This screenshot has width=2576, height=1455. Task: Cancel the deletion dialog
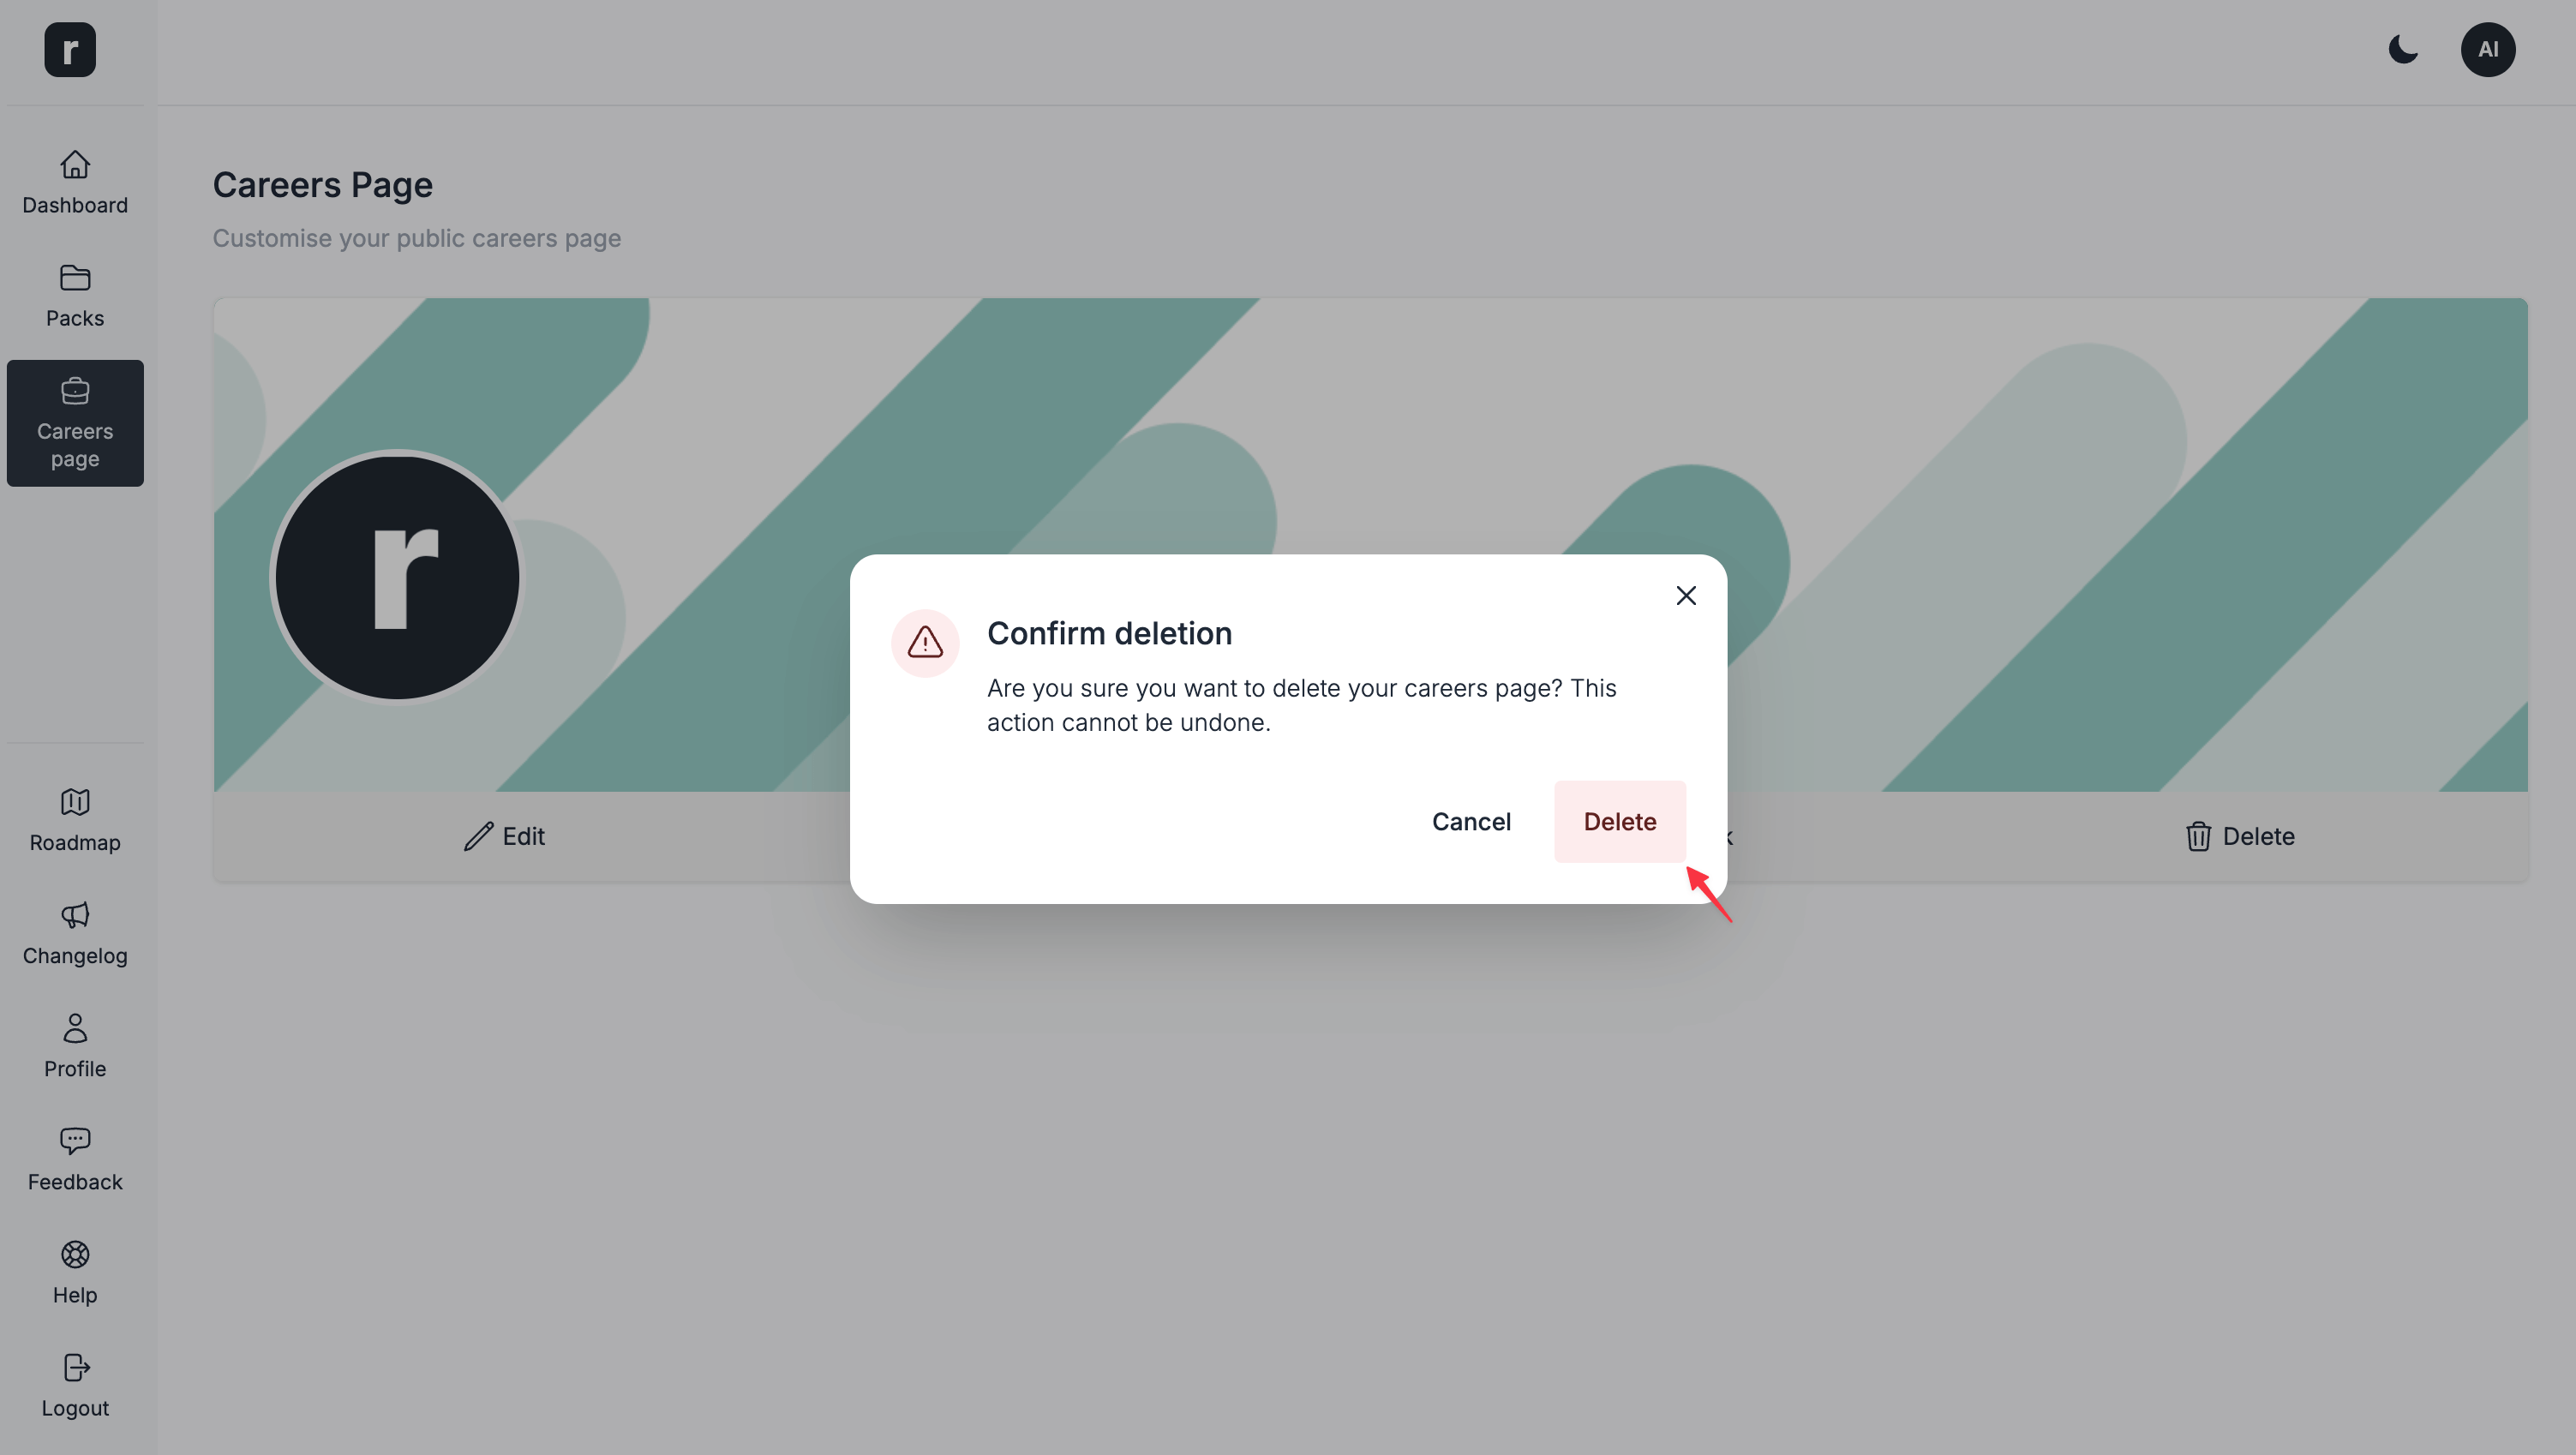pos(1471,821)
